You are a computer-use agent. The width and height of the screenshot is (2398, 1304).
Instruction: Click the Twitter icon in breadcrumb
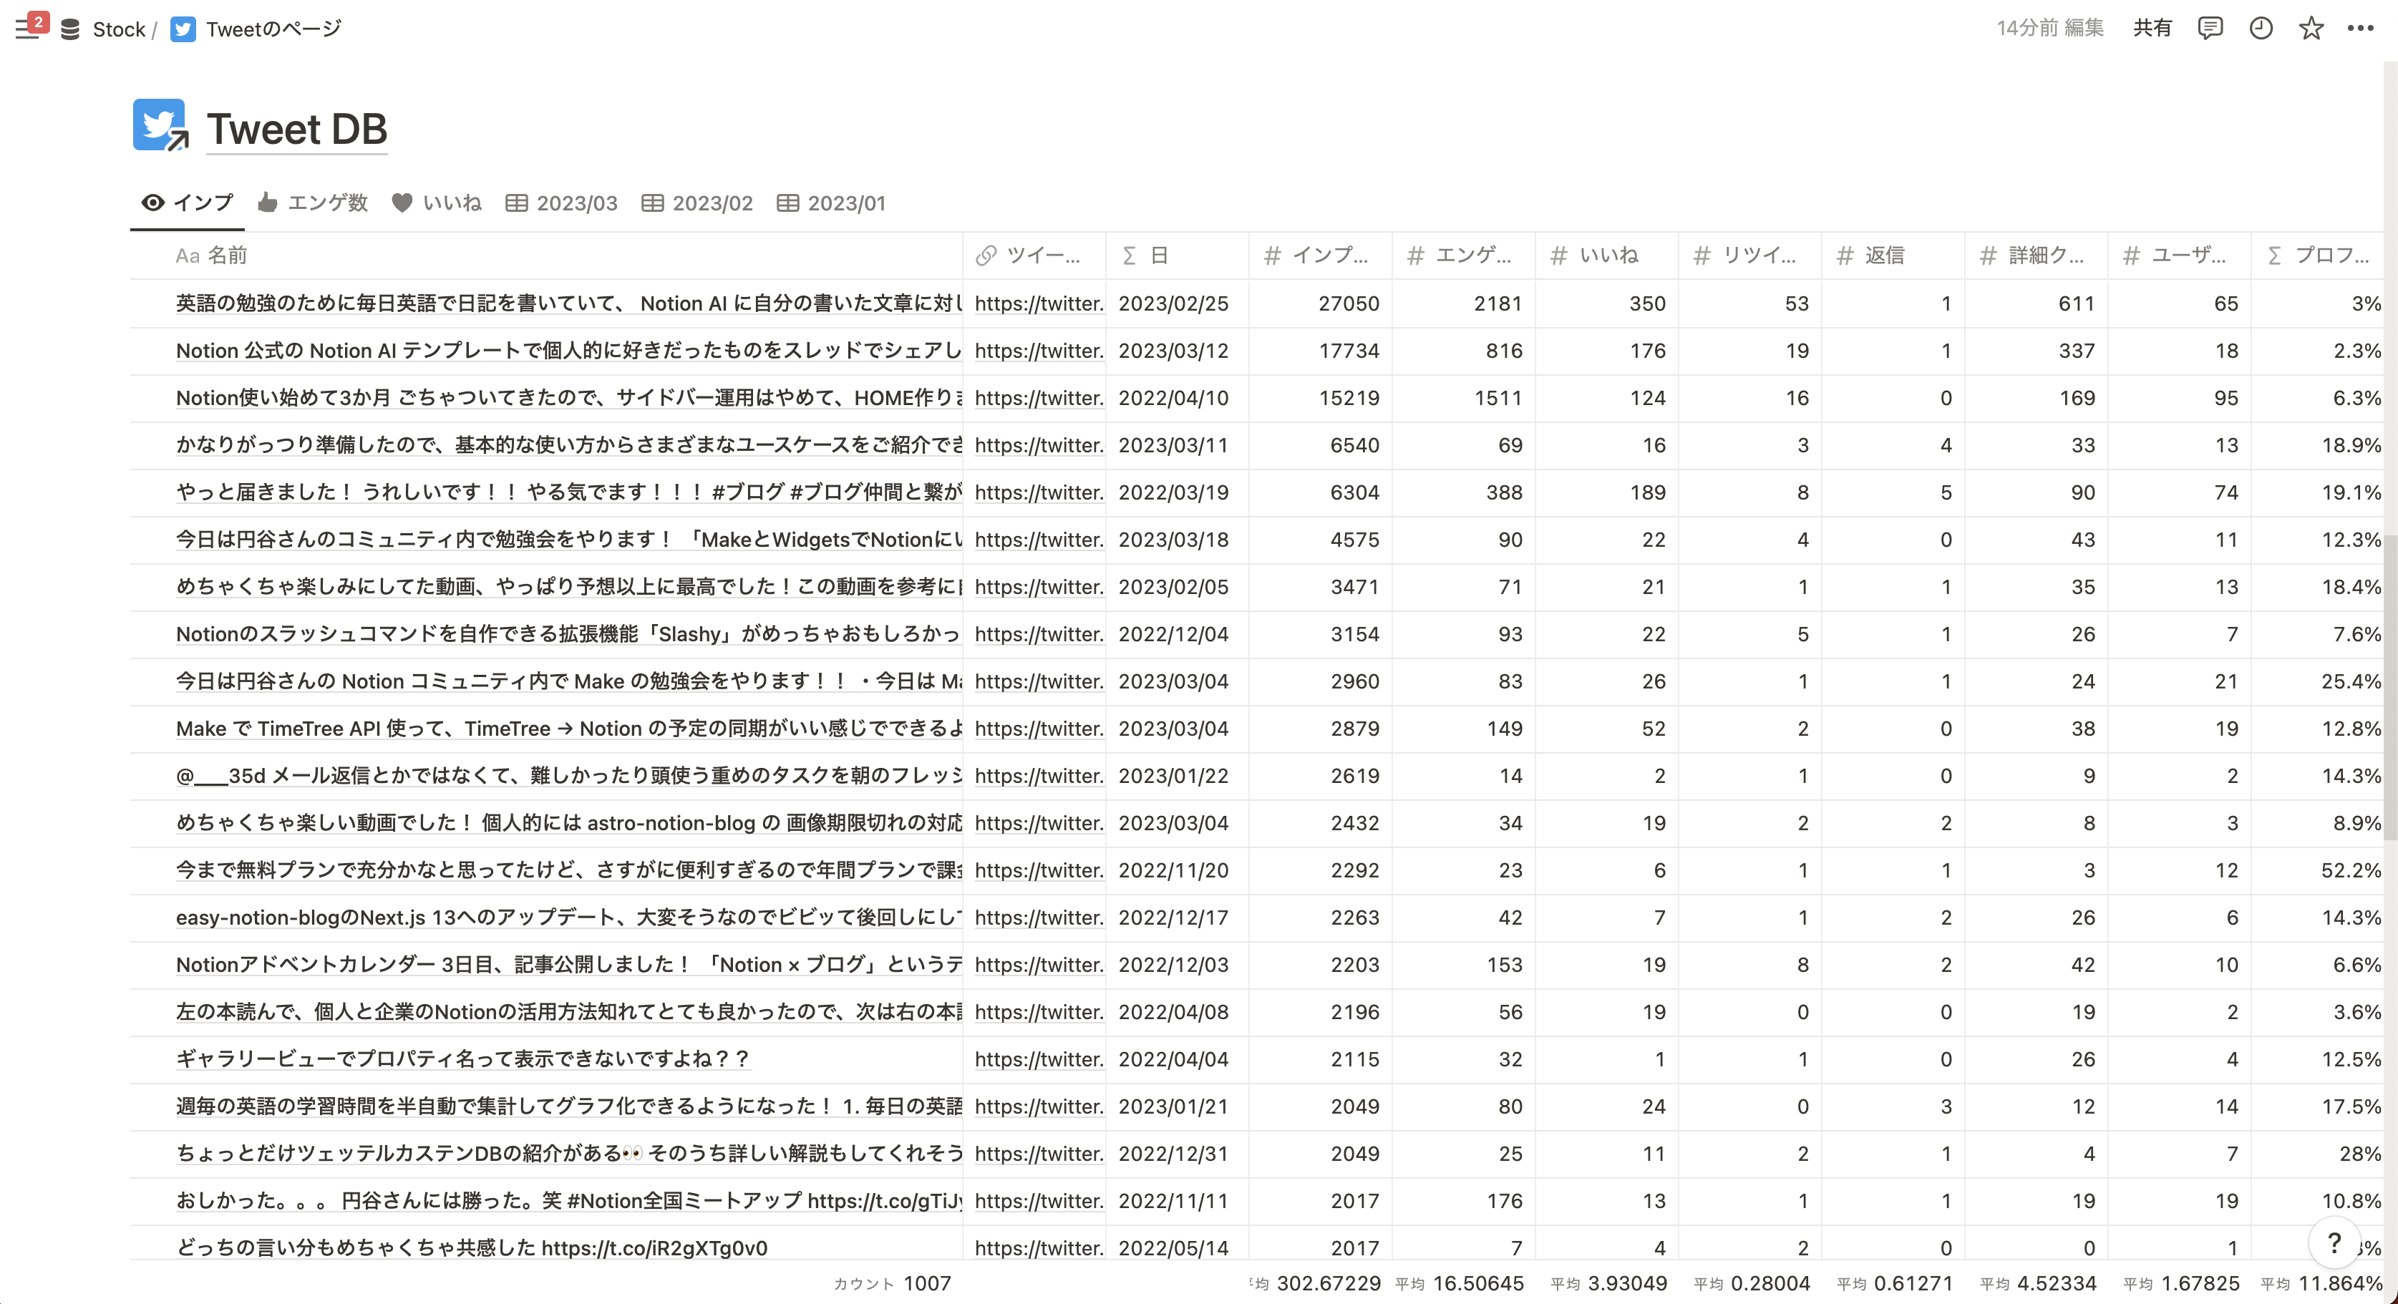point(183,29)
